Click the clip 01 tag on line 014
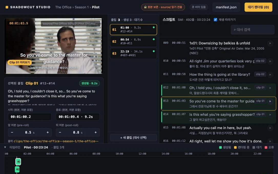 pos(260,114)
